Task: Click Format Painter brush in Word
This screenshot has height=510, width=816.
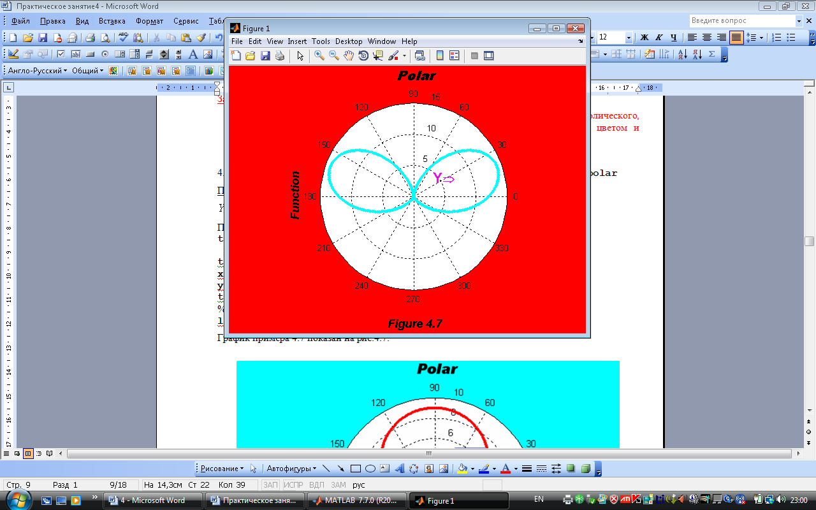Action: (x=201, y=38)
